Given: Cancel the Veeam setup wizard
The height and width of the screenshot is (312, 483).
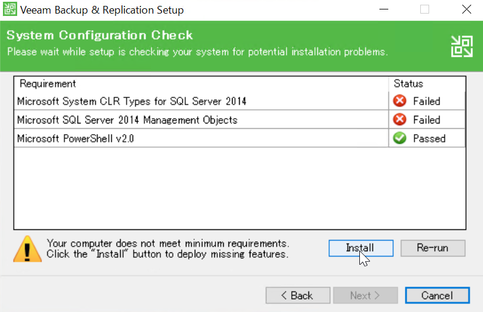Looking at the screenshot, I should click(x=437, y=295).
